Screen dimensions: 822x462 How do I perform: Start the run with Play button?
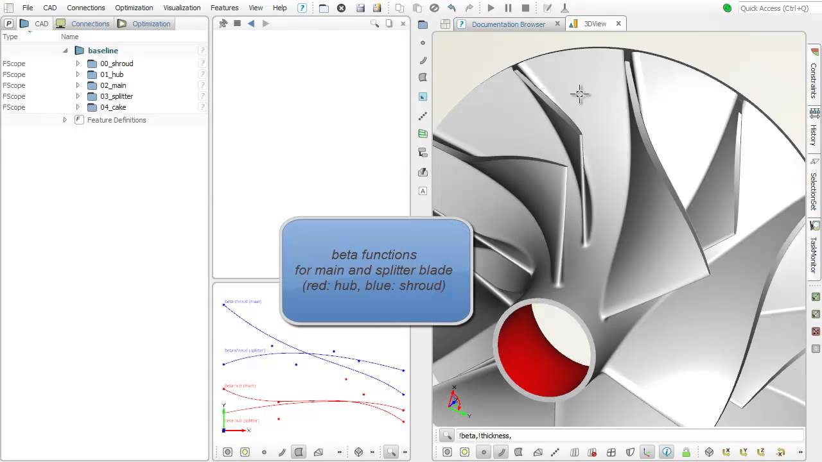click(491, 8)
